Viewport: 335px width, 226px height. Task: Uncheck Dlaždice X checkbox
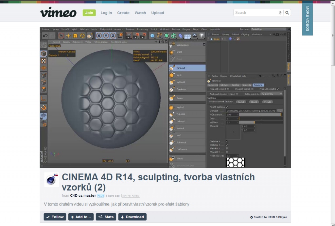tap(227, 141)
